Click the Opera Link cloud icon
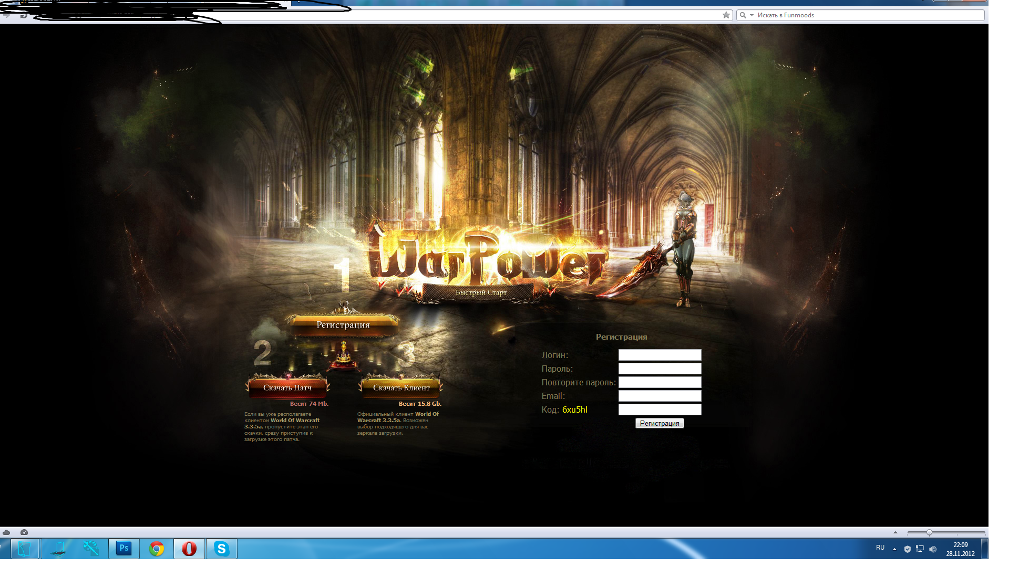1009x567 pixels. click(6, 532)
